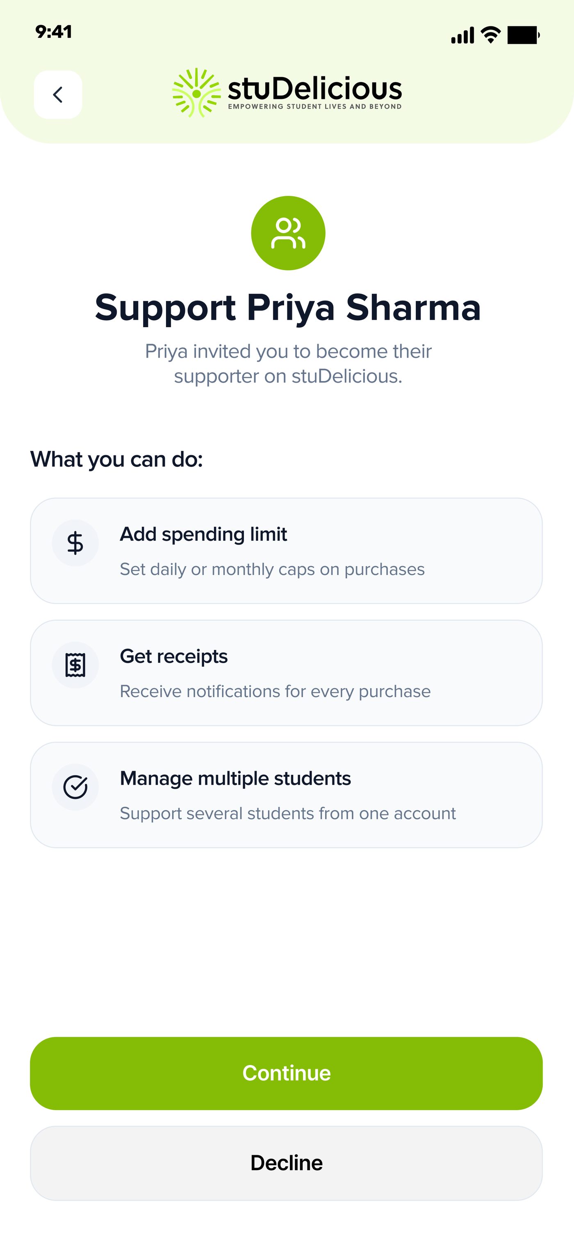Tap the cellular signal bars

(463, 35)
